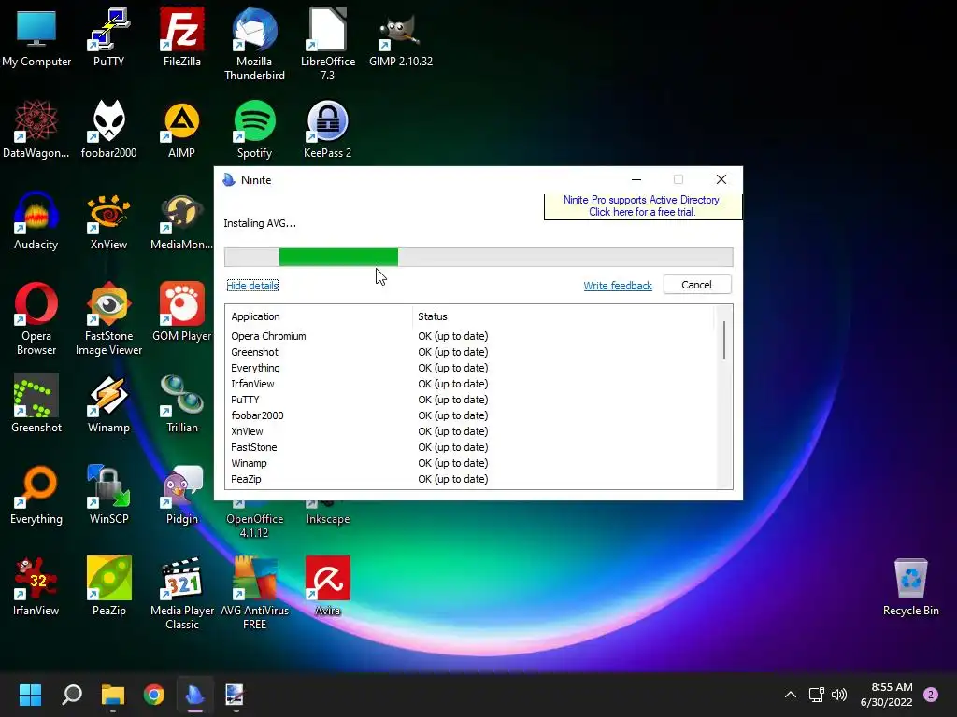This screenshot has width=957, height=717.
Task: Select the WinSCP desktop shortcut
Action: [108, 495]
